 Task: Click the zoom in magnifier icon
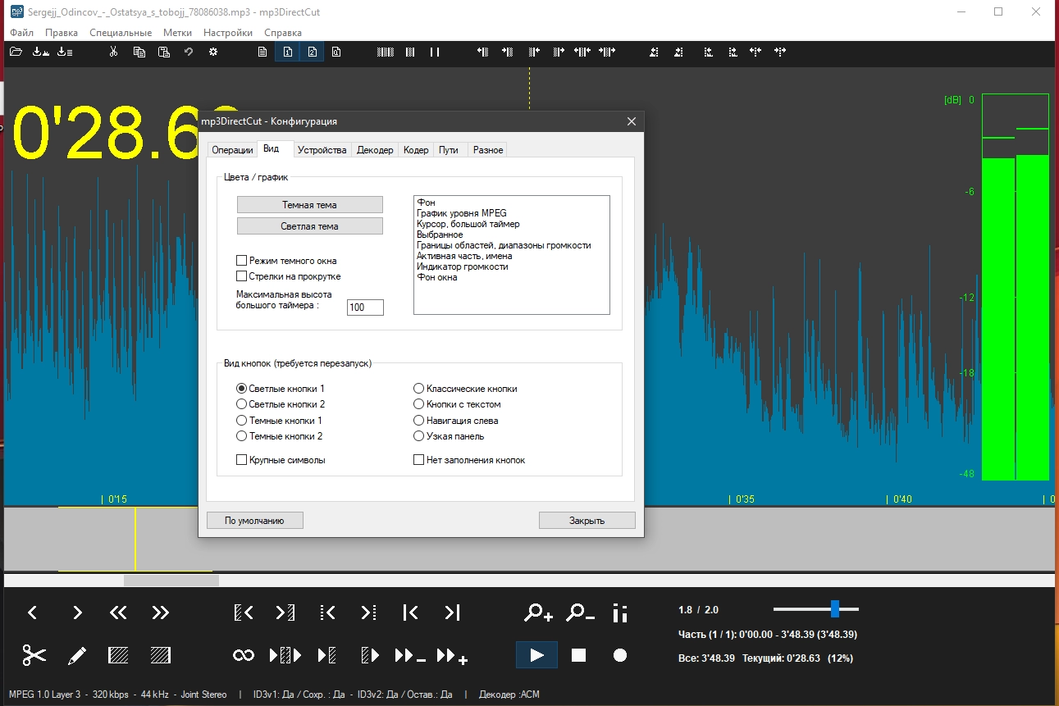pyautogui.click(x=539, y=613)
